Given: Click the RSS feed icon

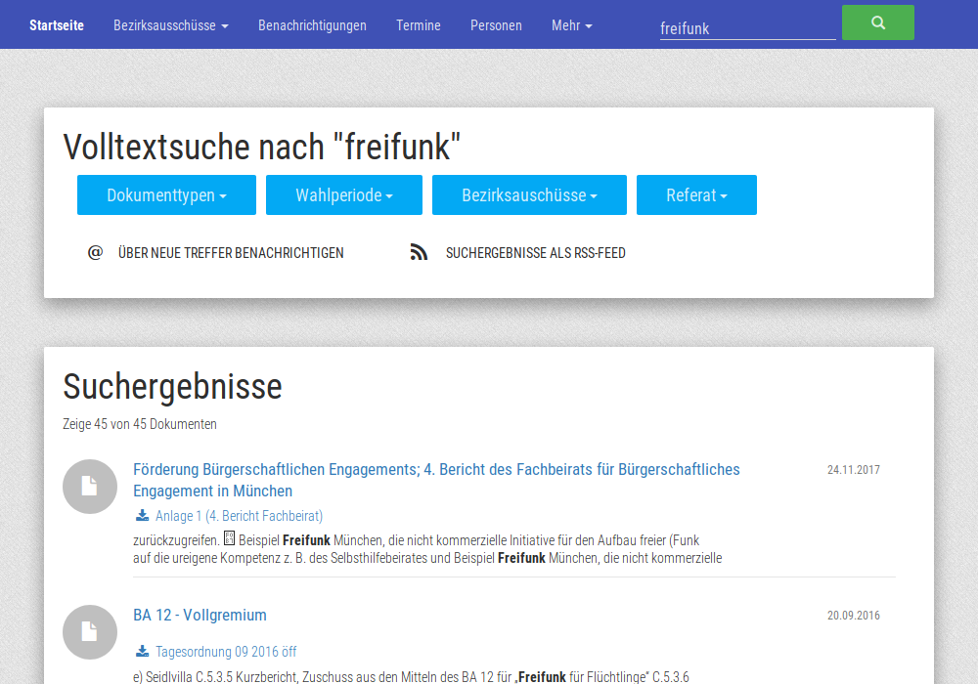Looking at the screenshot, I should (x=419, y=251).
